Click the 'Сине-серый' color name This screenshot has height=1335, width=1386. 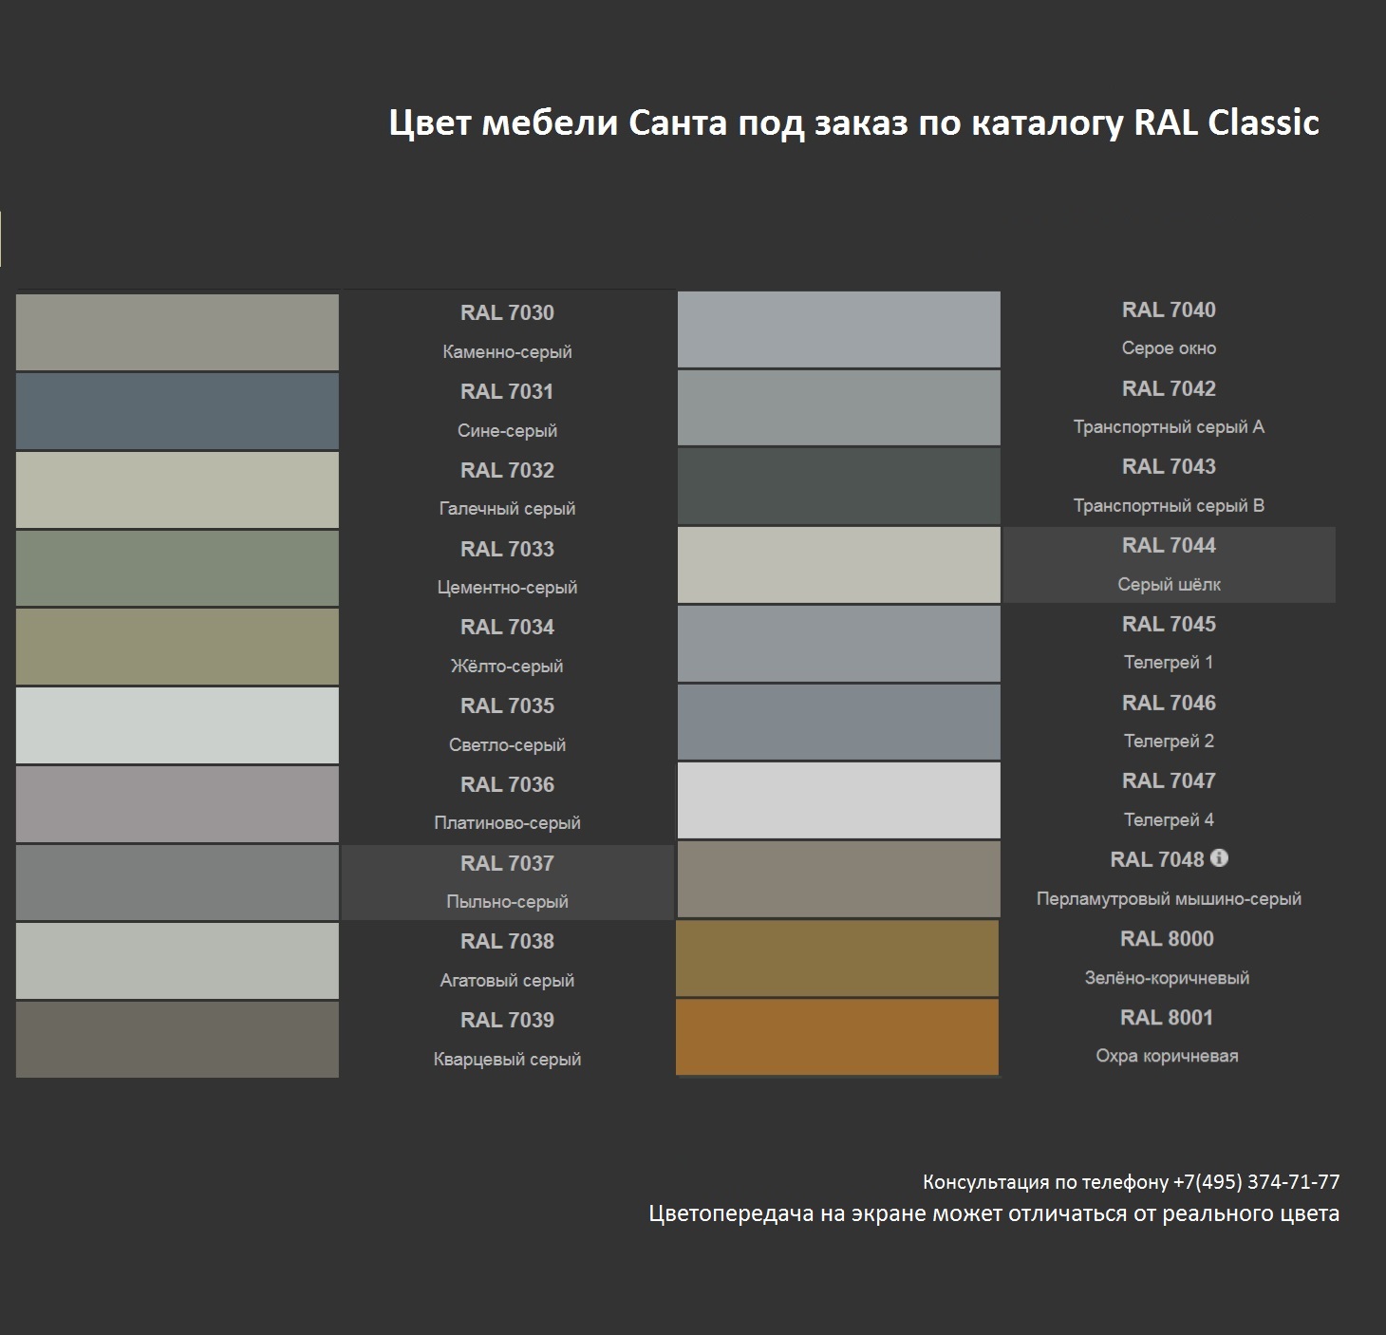click(507, 431)
